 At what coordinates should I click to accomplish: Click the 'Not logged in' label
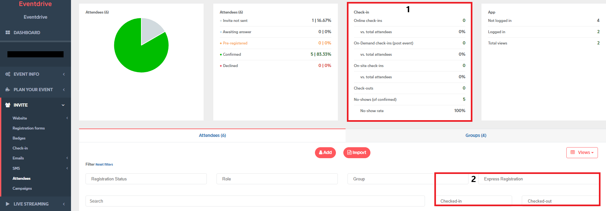[500, 21]
